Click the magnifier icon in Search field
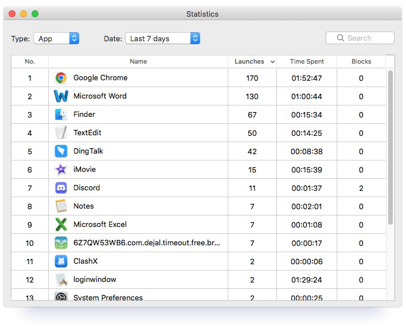 coord(341,38)
